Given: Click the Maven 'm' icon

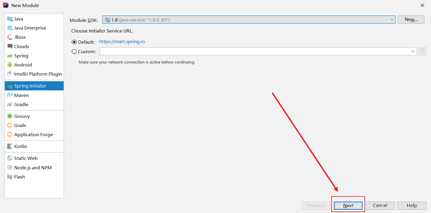Looking at the screenshot, I should [x=10, y=95].
